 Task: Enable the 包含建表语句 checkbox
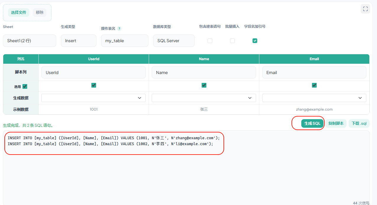pyautogui.click(x=210, y=41)
